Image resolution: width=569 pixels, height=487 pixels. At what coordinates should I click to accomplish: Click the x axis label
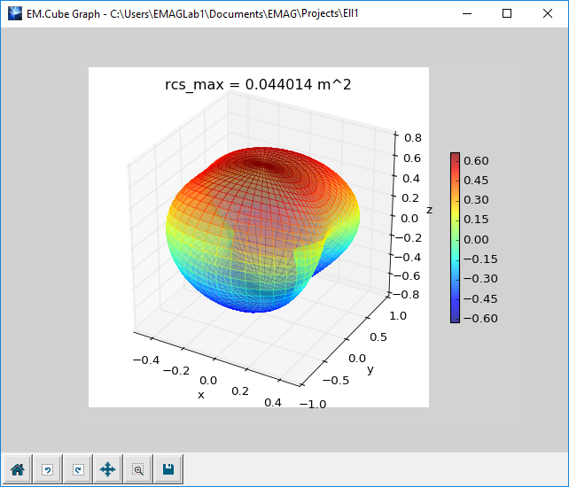(201, 394)
